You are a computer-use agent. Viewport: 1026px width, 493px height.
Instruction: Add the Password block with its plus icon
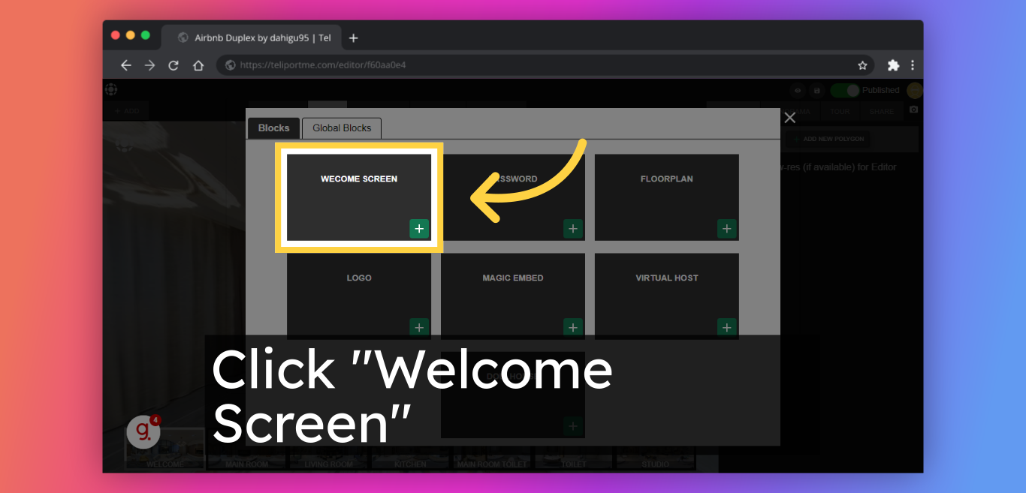click(x=573, y=229)
